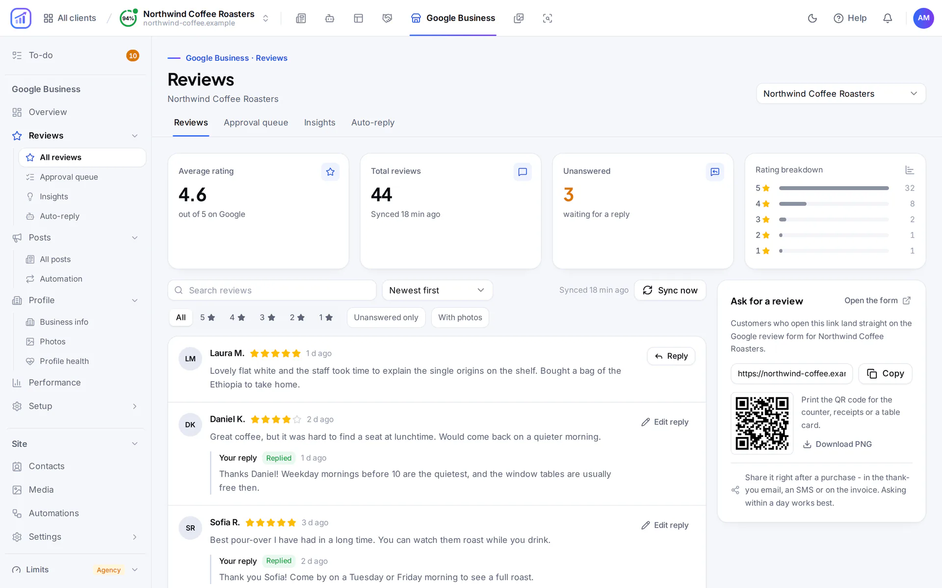Viewport: 942px width, 588px height.
Task: Click the 4-star rating breakdown bar
Action: point(834,204)
